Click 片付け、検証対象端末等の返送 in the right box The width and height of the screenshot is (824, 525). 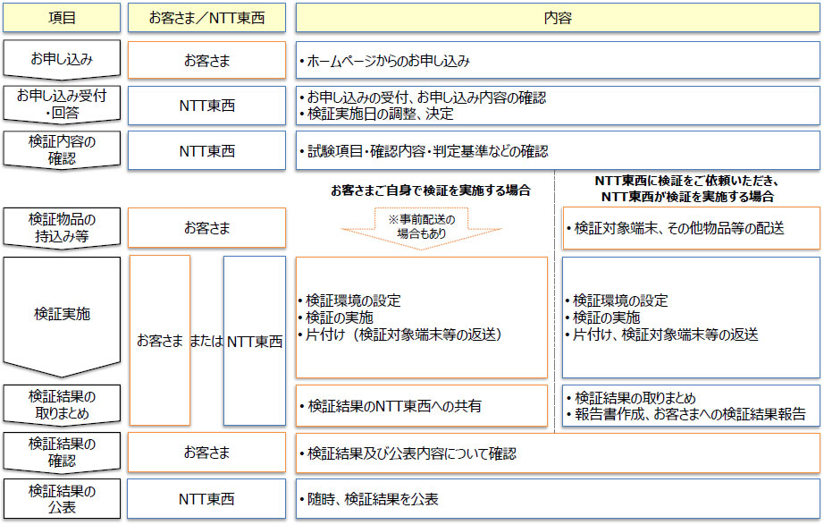click(x=665, y=334)
